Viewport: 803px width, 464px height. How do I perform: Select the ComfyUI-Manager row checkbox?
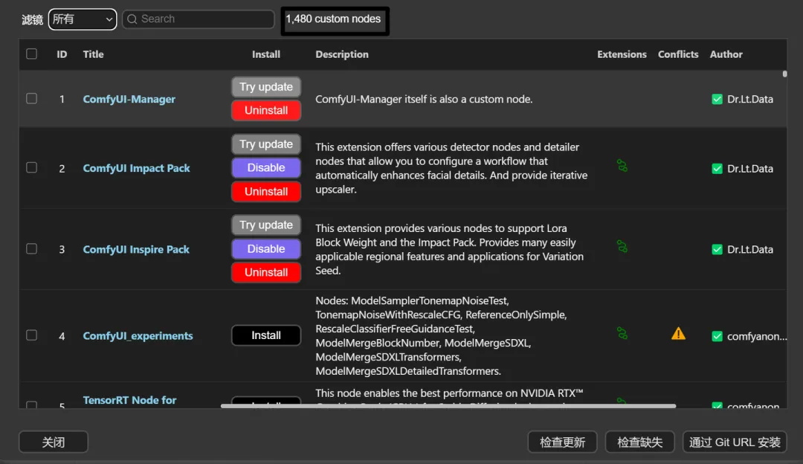pos(32,98)
